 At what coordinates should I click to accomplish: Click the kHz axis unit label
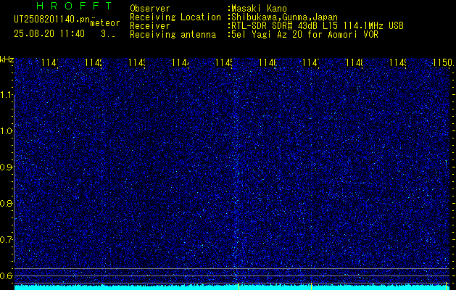[7, 60]
